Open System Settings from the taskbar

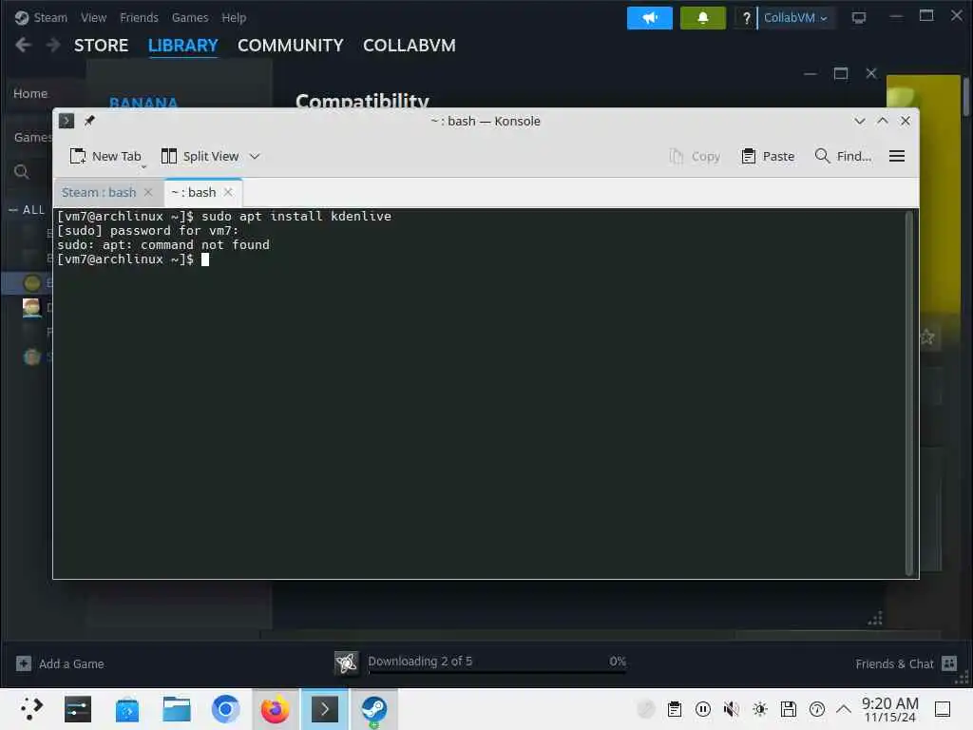coord(78,709)
